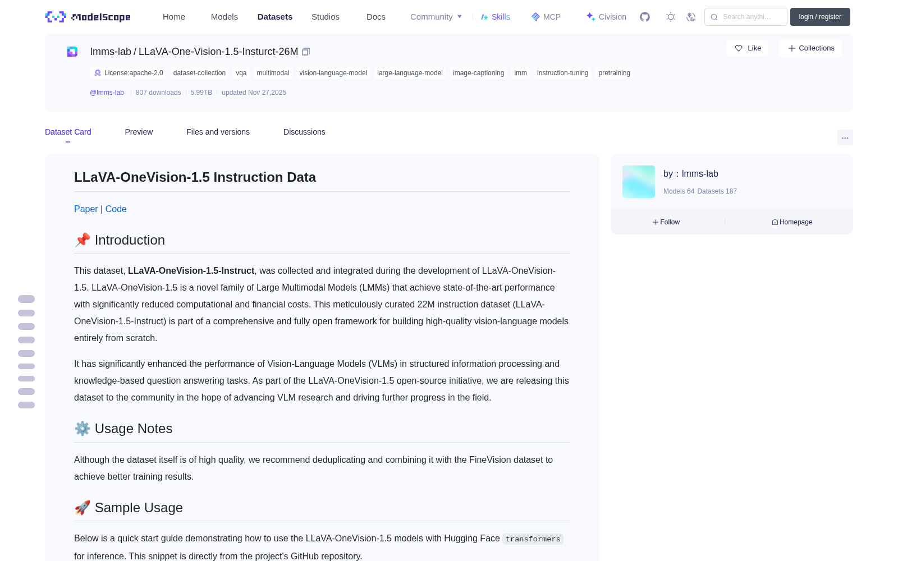The image size is (898, 561).
Task: Open the GitHub icon link
Action: click(645, 17)
